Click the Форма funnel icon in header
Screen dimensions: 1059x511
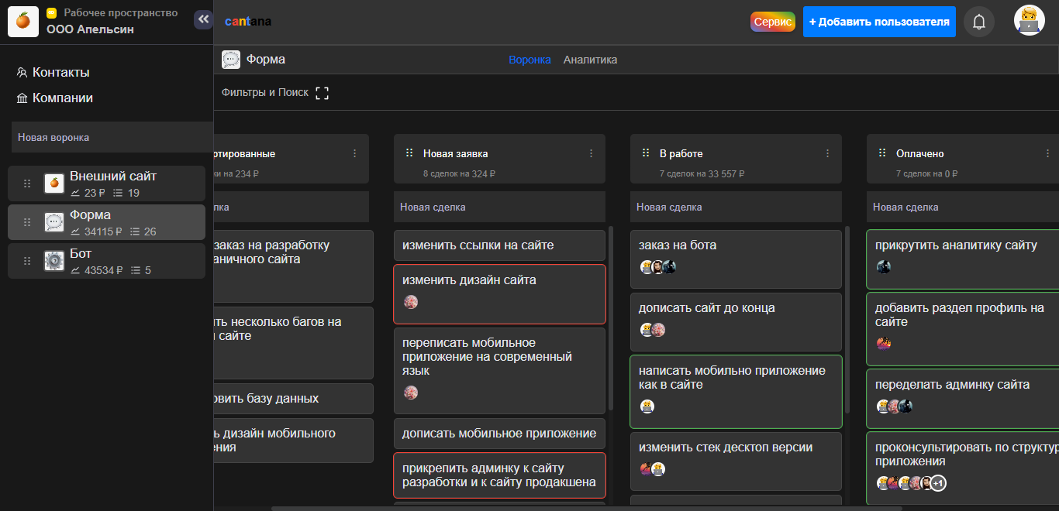point(231,60)
